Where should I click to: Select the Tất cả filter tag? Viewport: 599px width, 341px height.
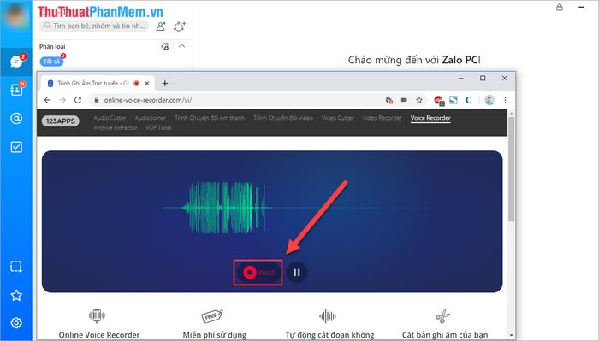coord(51,62)
